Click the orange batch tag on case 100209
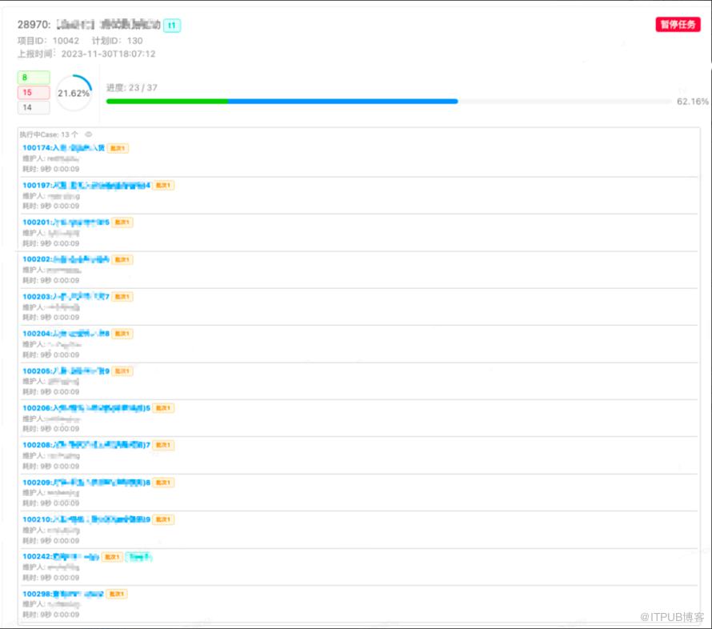Image resolution: width=712 pixels, height=629 pixels. pos(163,483)
